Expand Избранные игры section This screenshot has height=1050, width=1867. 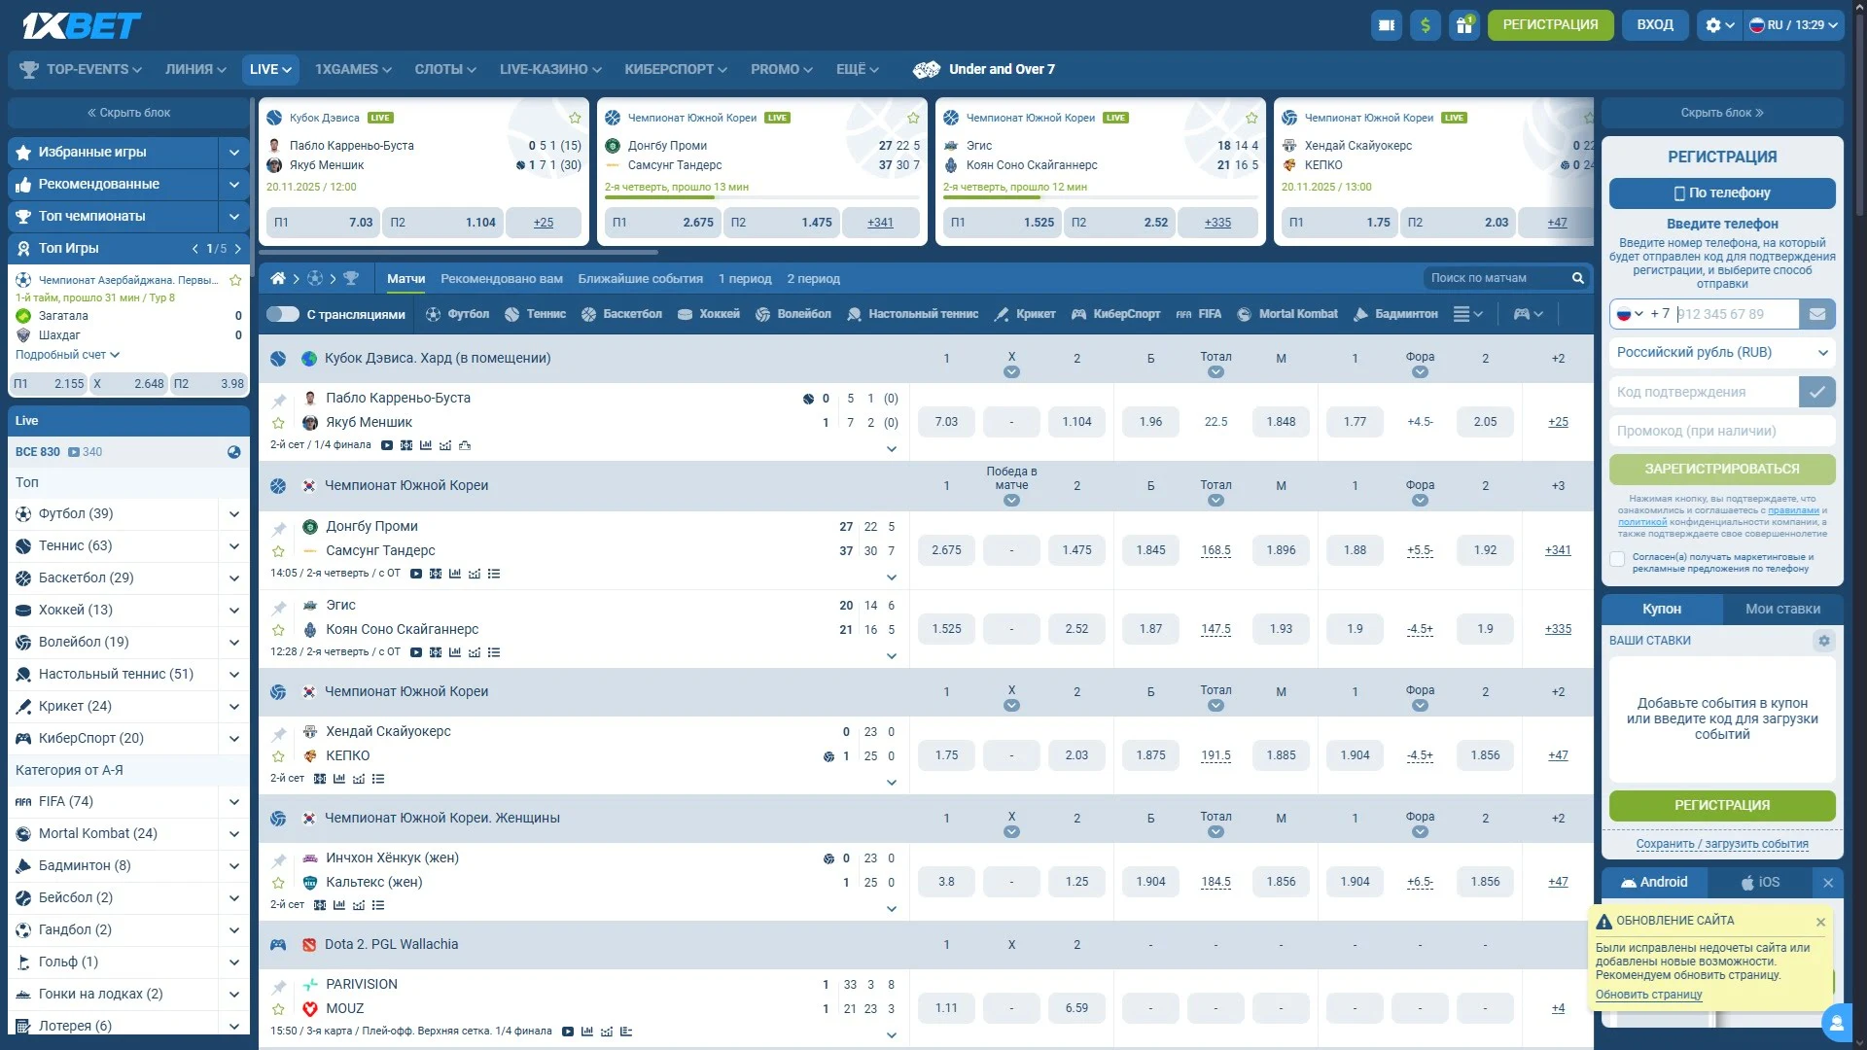click(x=234, y=153)
